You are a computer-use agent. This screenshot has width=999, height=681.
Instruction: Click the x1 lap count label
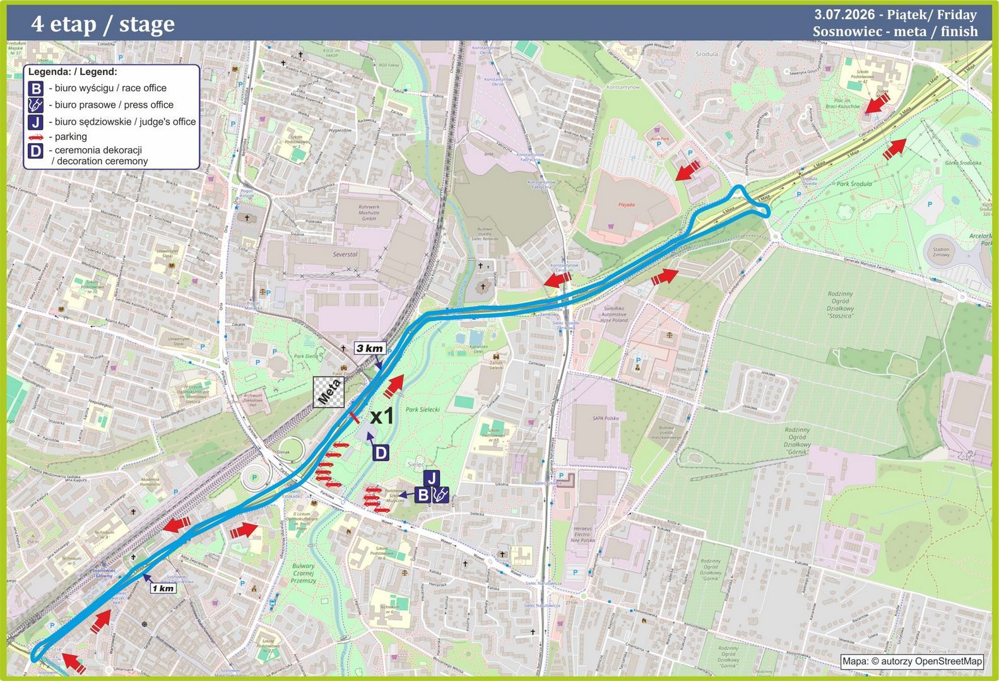tap(382, 416)
